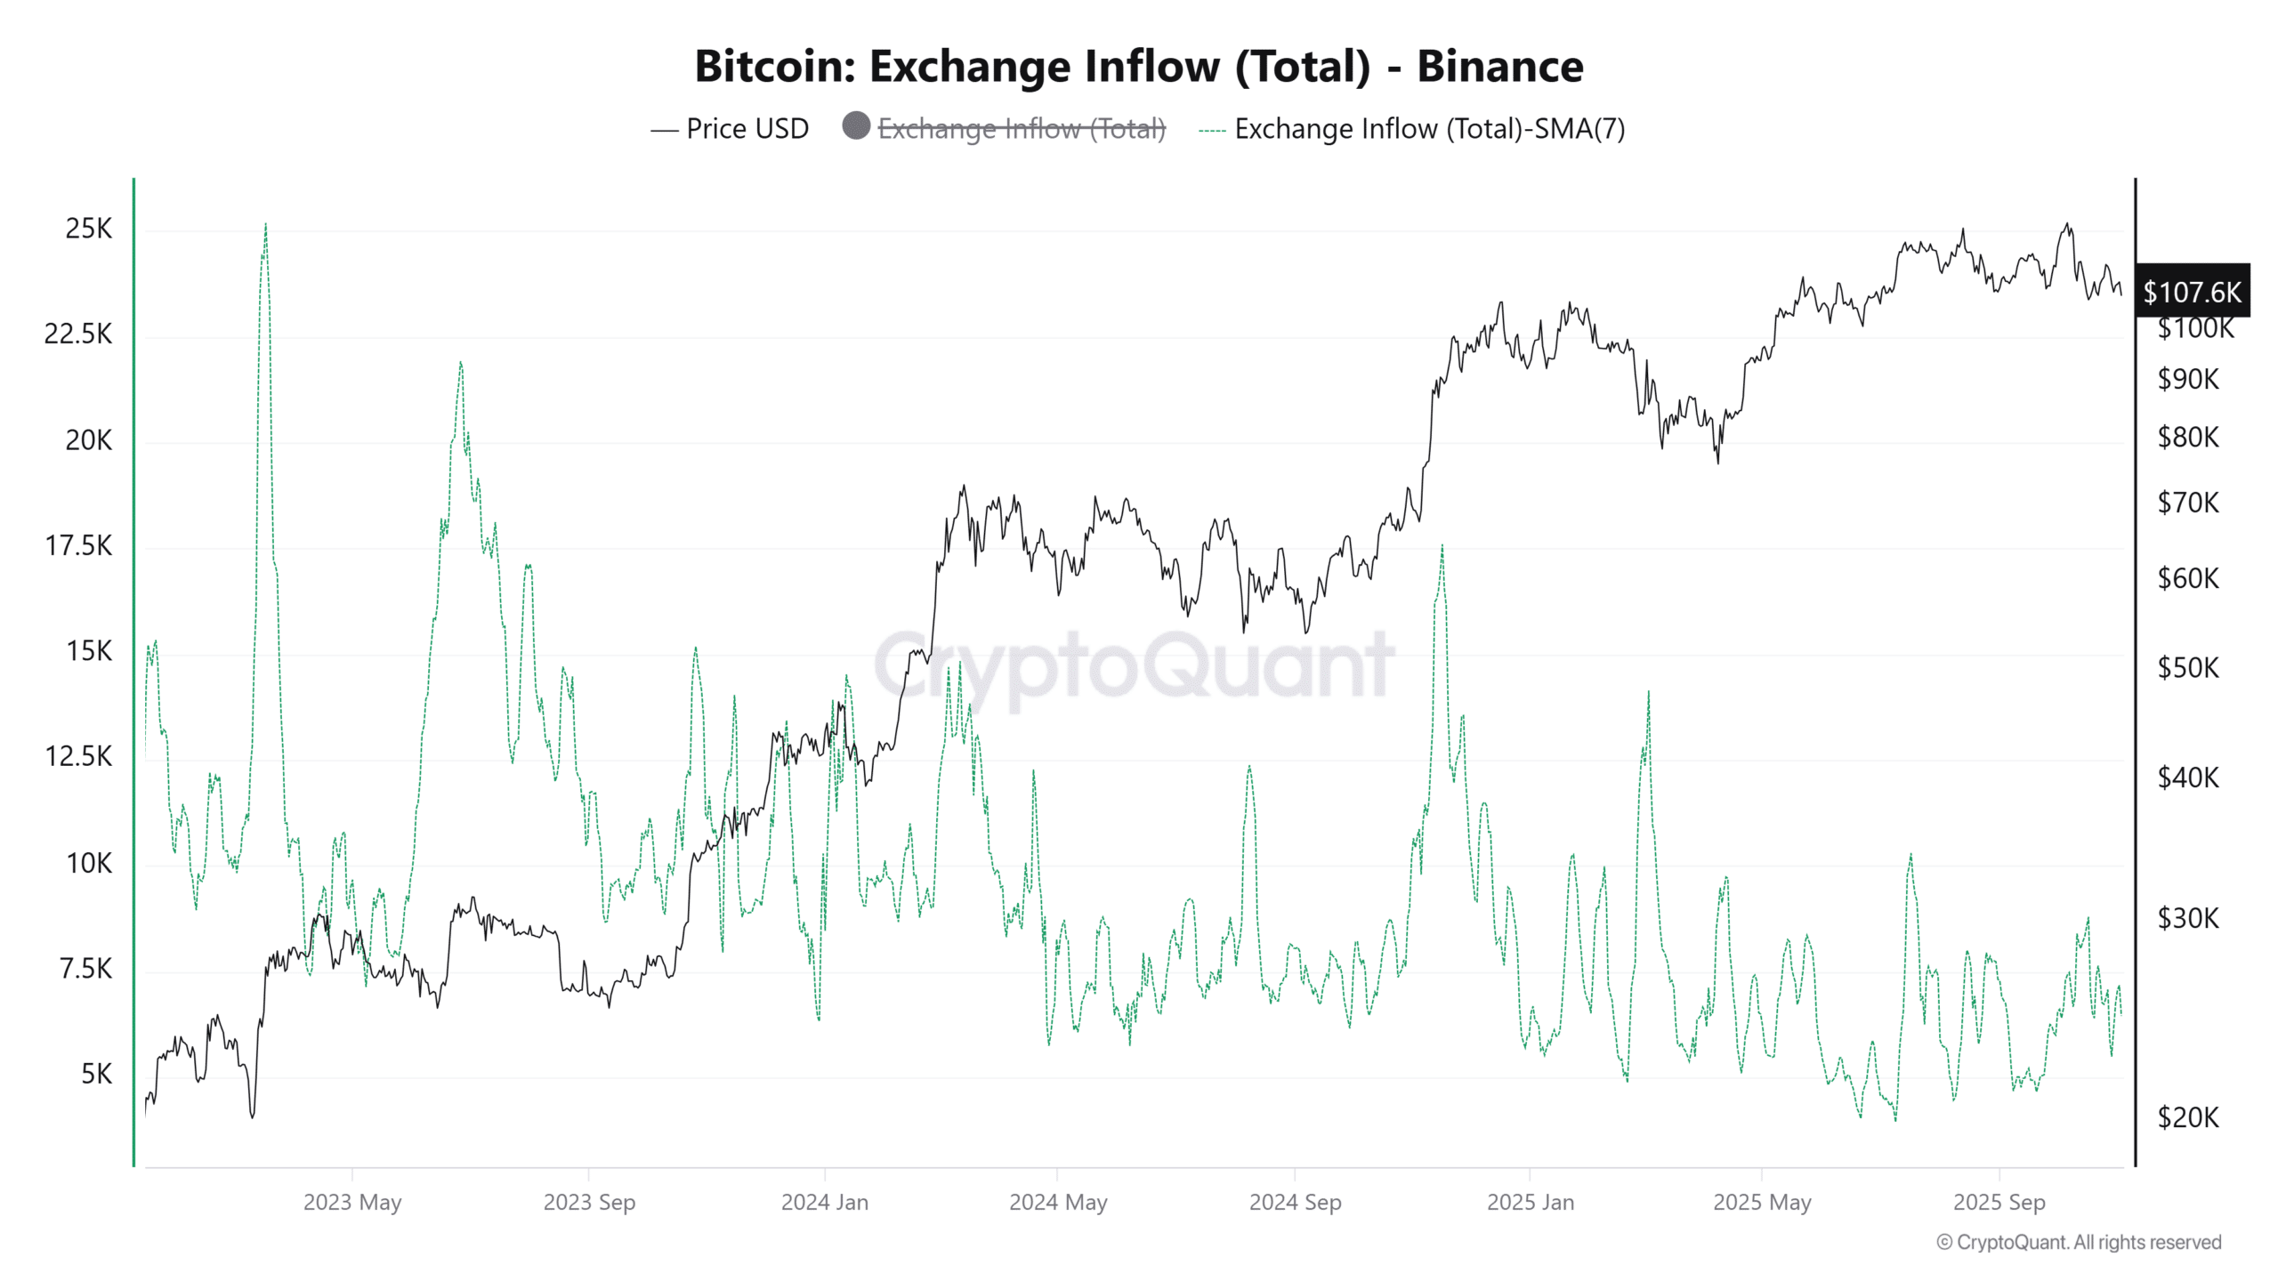Click the $107.6K current price tag
The width and height of the screenshot is (2278, 1281).
[x=2192, y=291]
